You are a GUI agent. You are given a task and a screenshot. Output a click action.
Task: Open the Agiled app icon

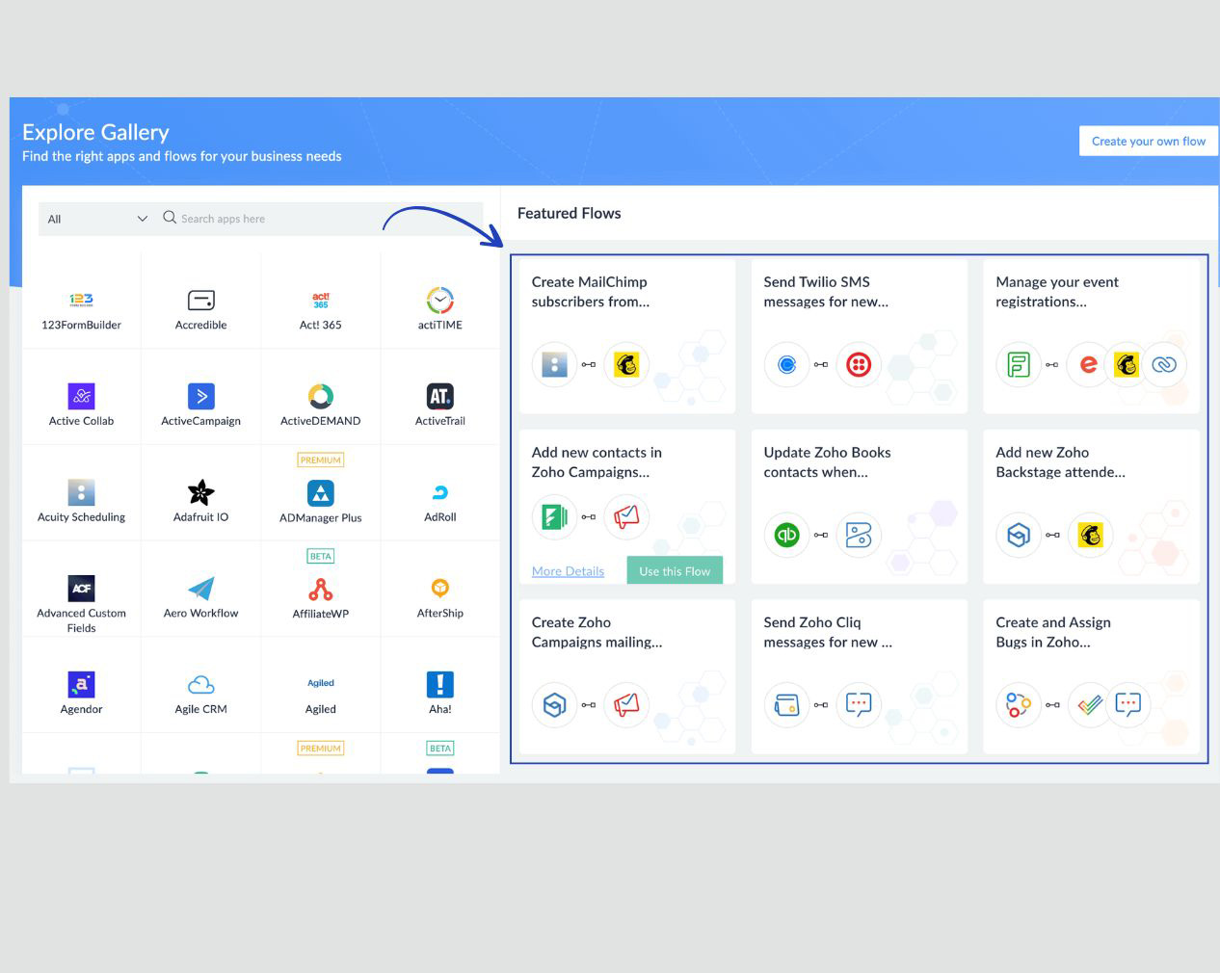320,683
